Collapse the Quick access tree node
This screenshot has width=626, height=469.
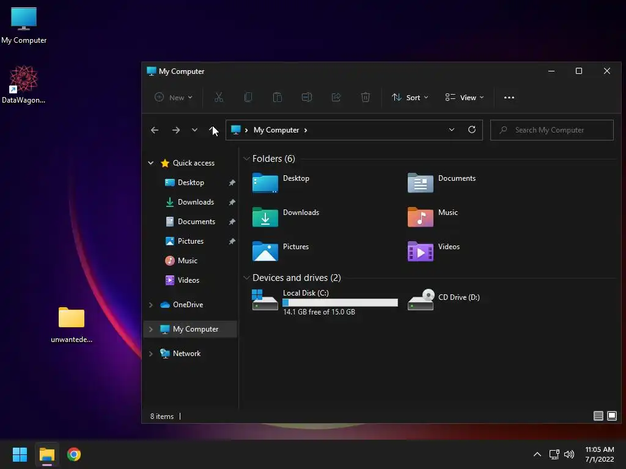coord(150,162)
